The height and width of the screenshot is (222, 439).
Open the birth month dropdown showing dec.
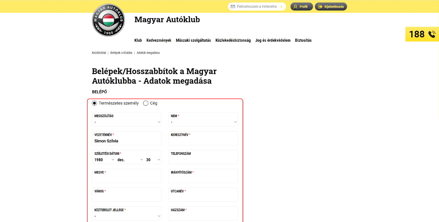tap(130, 160)
